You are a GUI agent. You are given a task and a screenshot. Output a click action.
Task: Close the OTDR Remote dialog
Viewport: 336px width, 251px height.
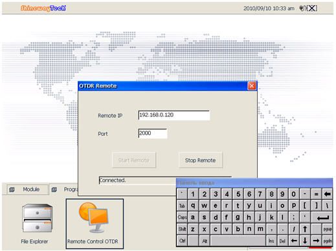252,86
